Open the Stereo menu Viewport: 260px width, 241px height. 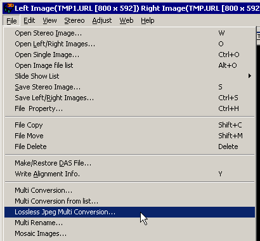tap(74, 20)
